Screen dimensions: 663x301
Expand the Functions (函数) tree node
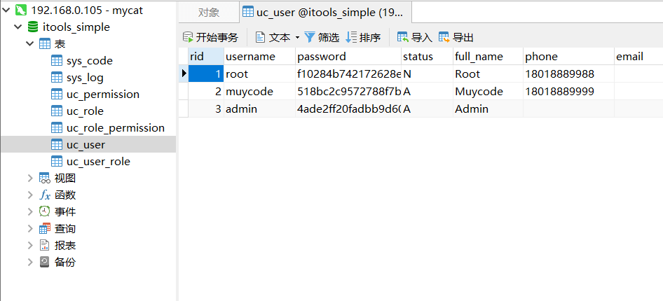tap(30, 195)
